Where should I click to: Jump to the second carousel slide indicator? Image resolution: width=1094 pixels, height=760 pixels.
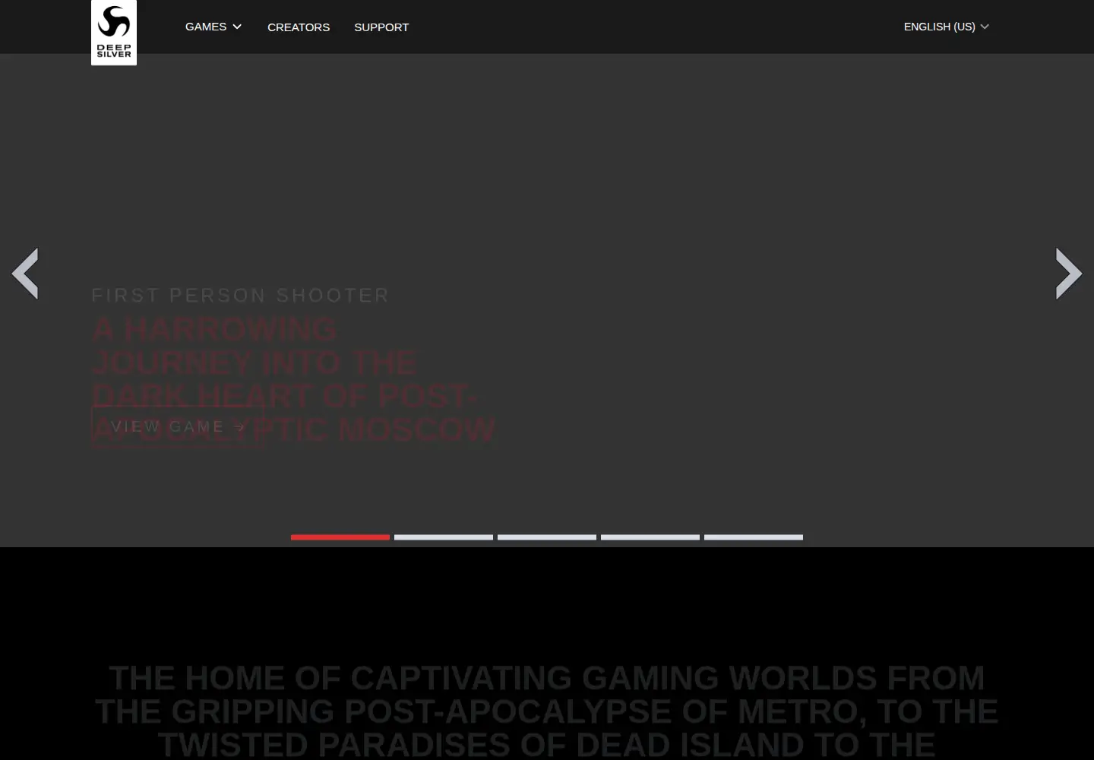tap(444, 537)
